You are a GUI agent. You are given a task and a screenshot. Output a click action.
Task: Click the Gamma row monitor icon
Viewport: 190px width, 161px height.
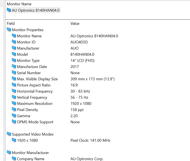click(14, 116)
